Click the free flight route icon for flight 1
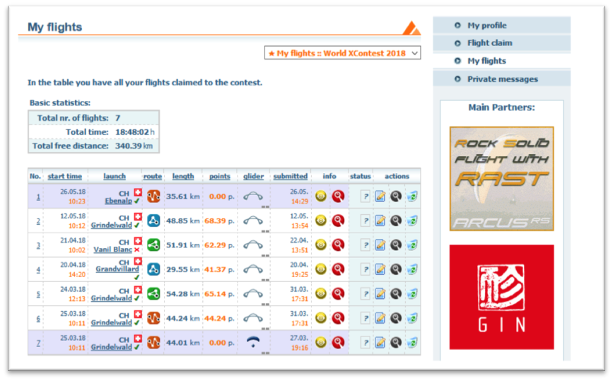Viewport: 613px width, 381px height. pyautogui.click(x=153, y=197)
